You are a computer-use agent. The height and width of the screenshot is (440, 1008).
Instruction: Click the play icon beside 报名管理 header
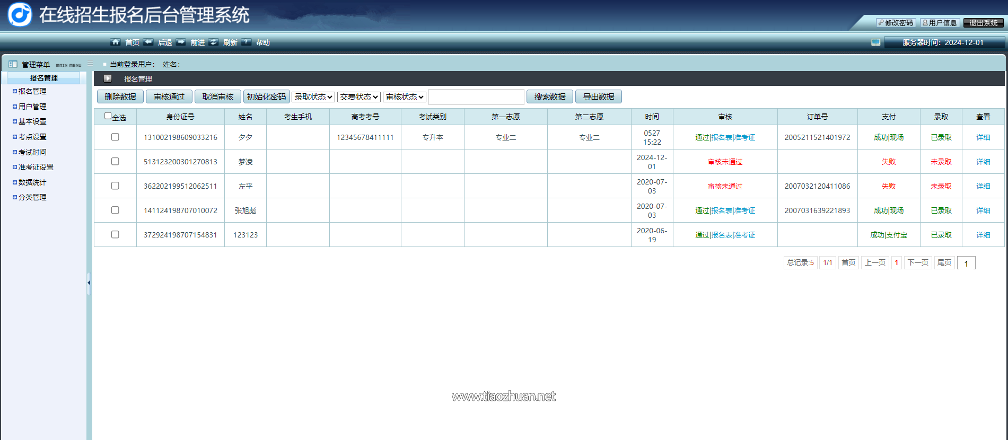point(108,78)
